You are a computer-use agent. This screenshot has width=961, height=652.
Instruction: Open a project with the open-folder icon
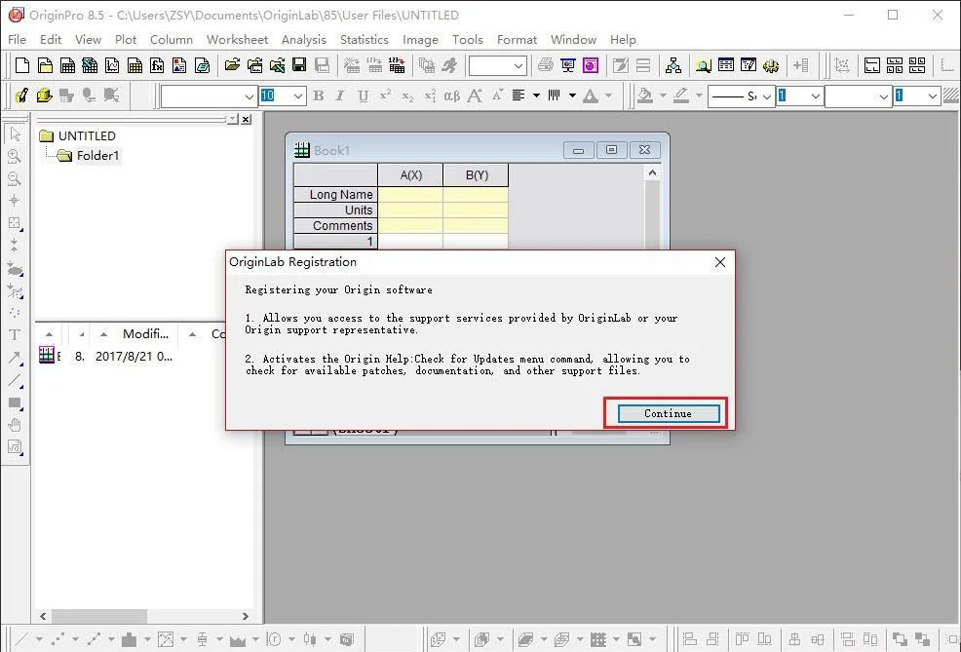click(x=232, y=65)
